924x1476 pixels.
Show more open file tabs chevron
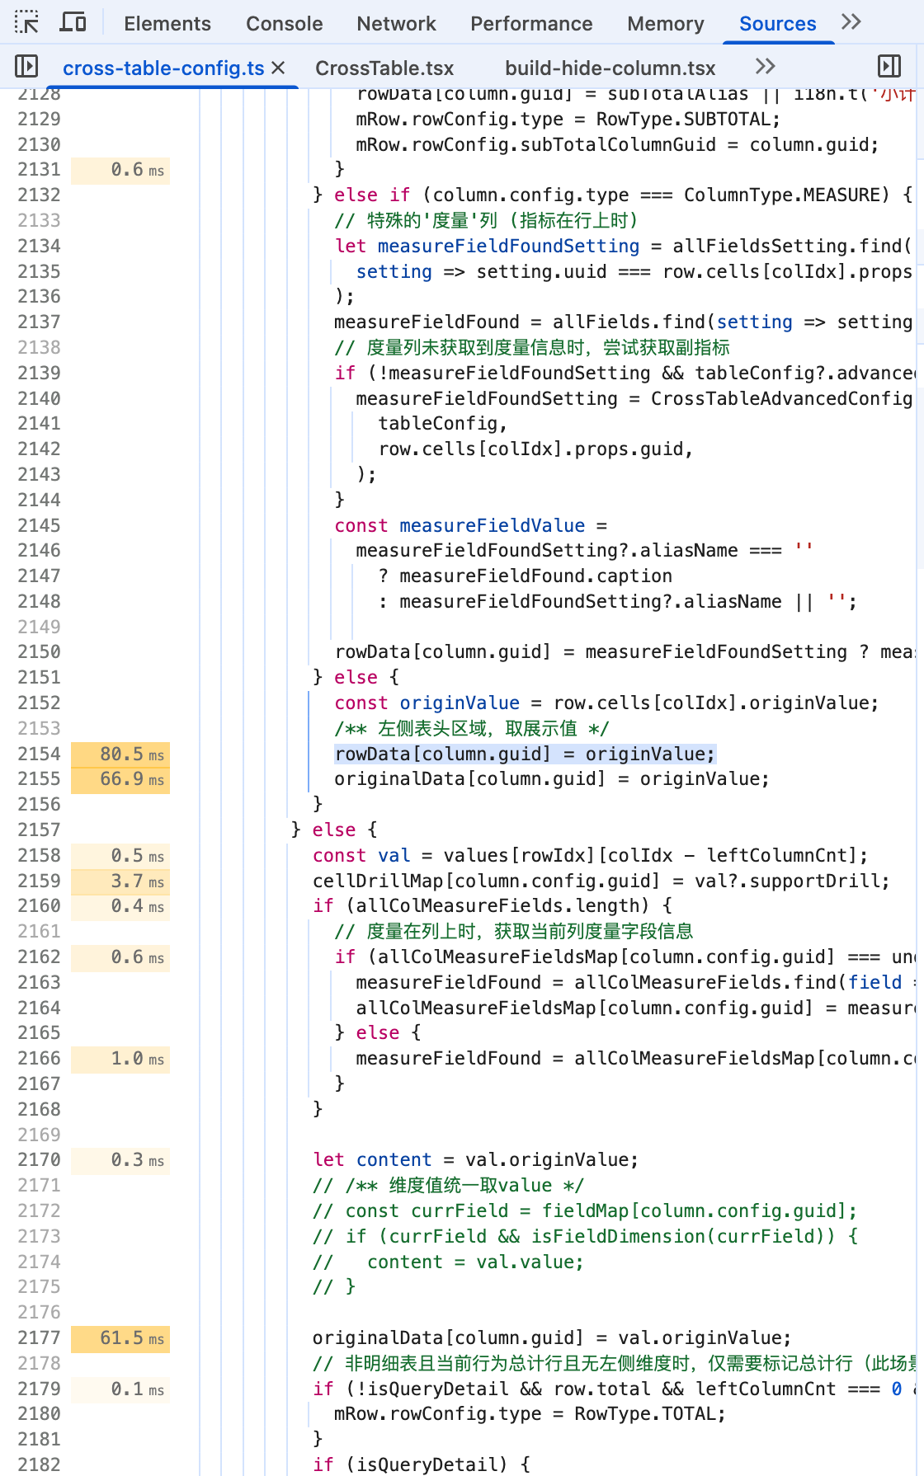coord(766,66)
